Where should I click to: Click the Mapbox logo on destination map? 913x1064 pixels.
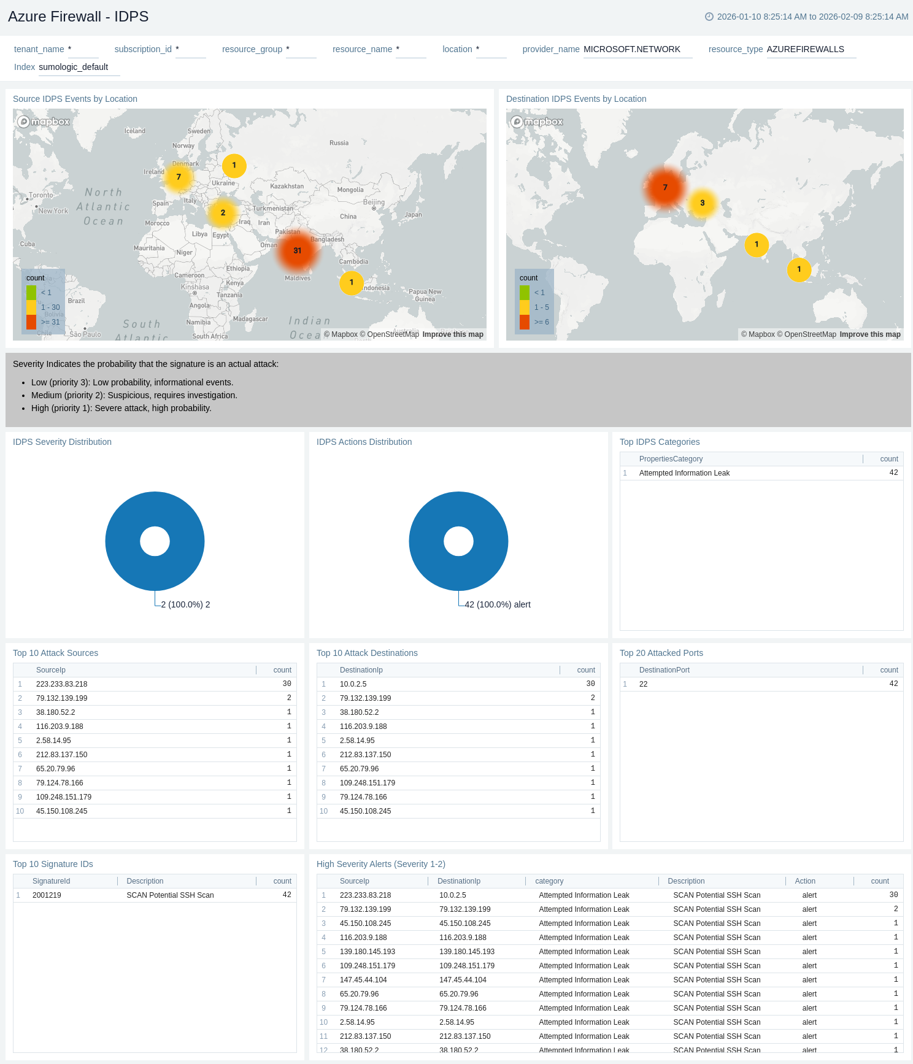click(x=537, y=121)
